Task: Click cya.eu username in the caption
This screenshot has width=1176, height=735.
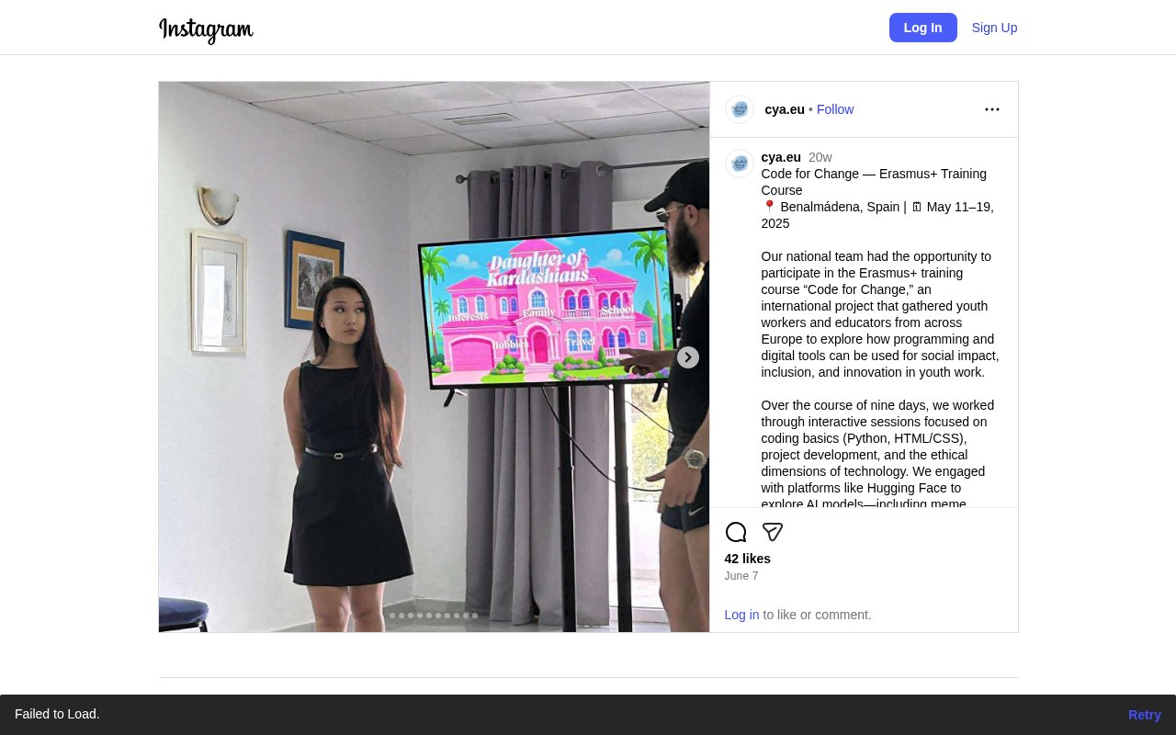Action: pos(781,157)
